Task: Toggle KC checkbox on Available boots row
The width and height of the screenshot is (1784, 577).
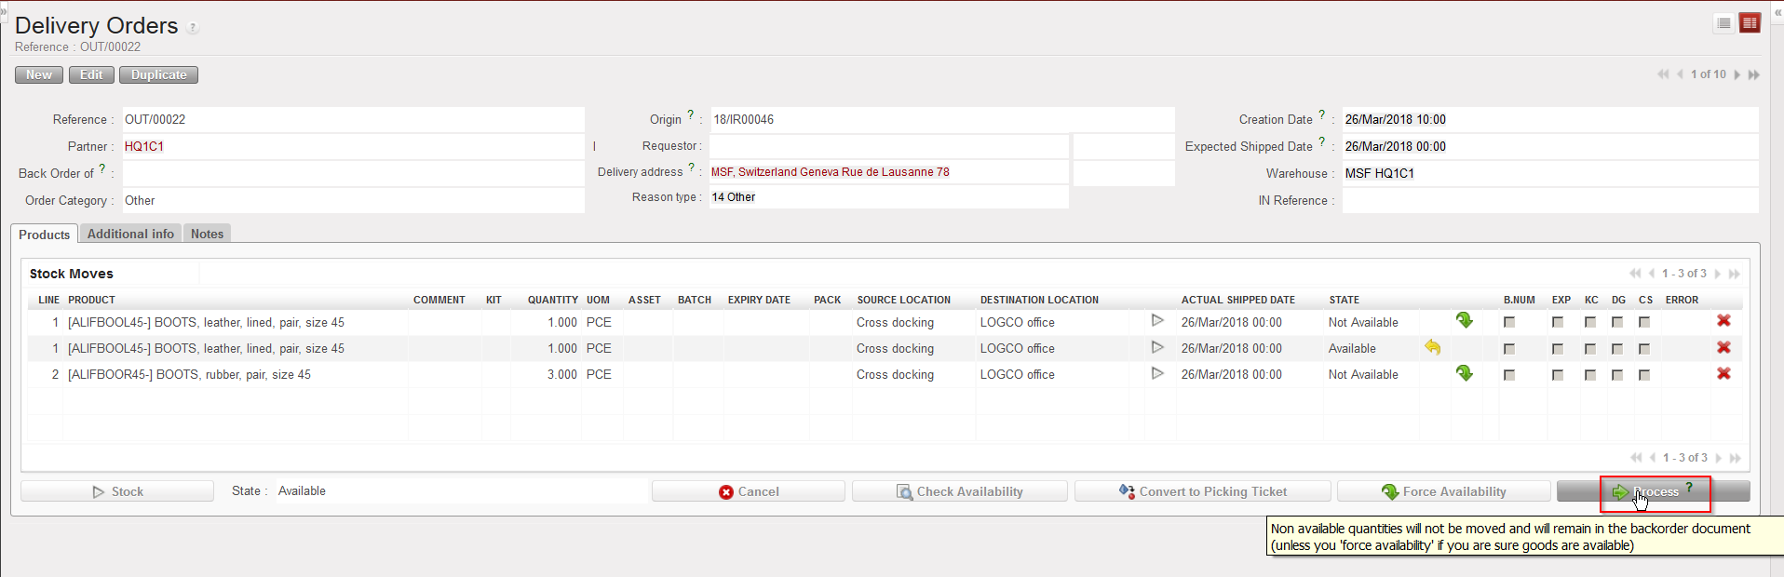Action: [x=1590, y=348]
